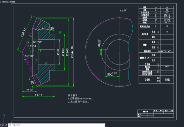
Task: Select the 90° shaft angle table cell
Action: [167, 67]
